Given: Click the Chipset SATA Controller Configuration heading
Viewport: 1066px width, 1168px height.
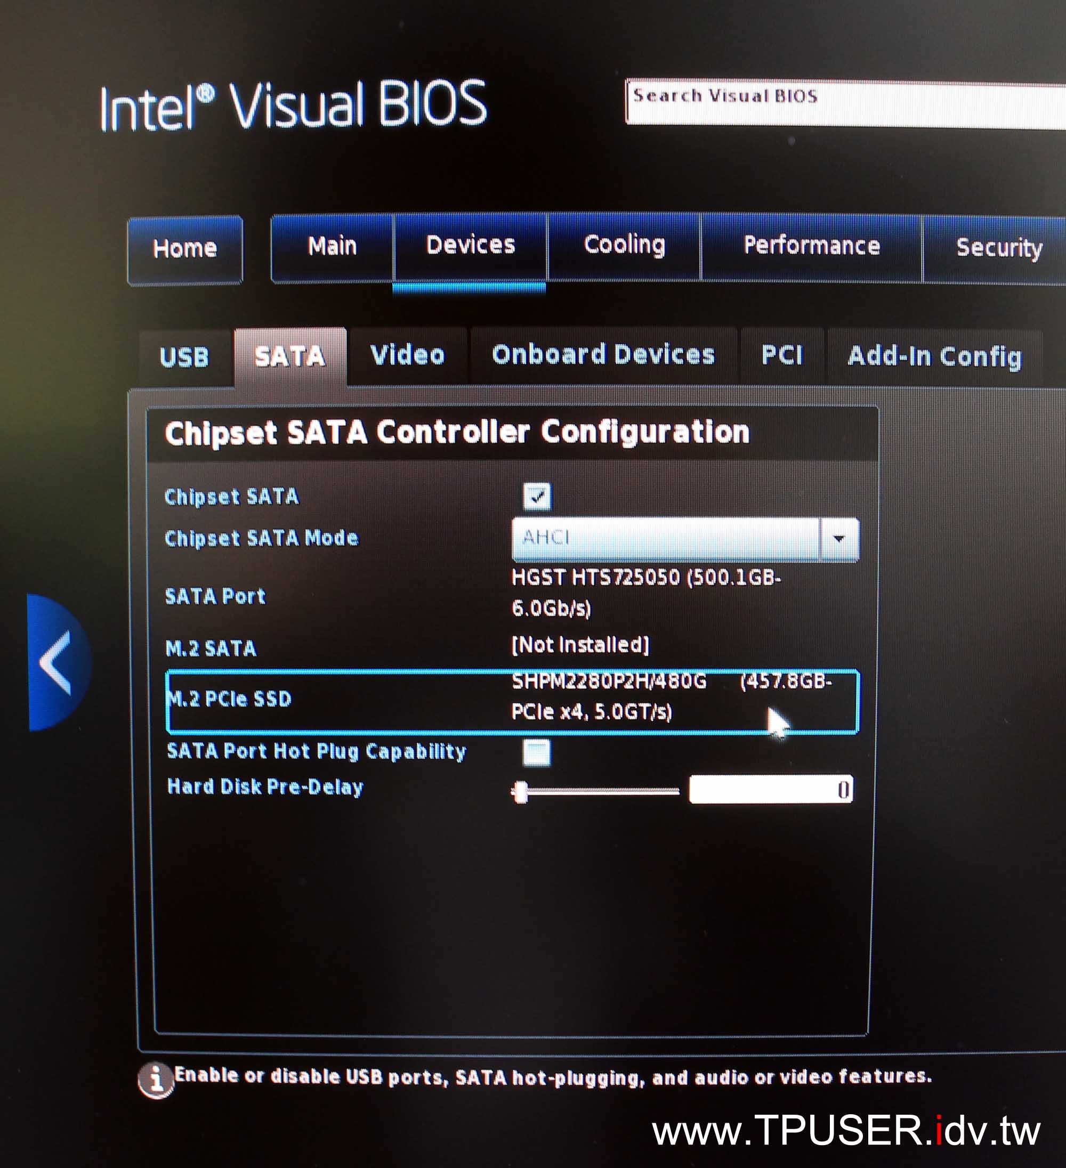Looking at the screenshot, I should (x=457, y=433).
